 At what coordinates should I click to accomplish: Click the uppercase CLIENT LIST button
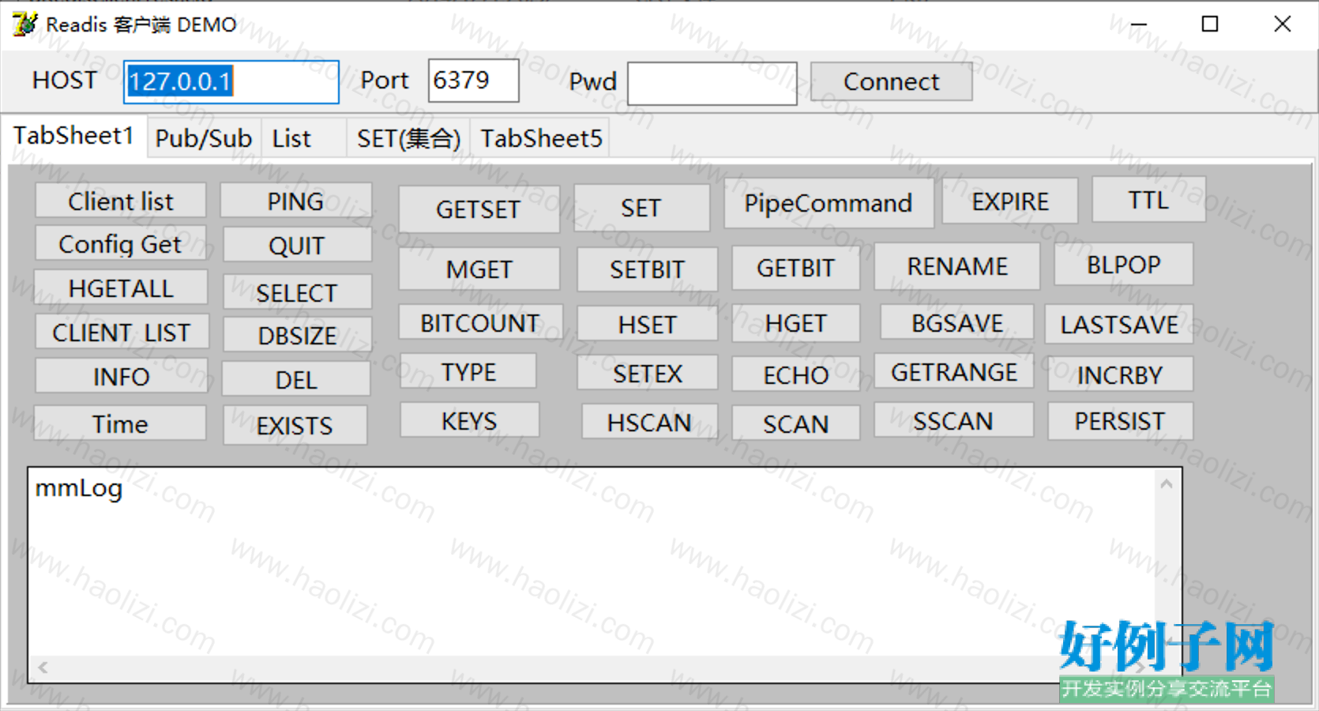pyautogui.click(x=122, y=332)
